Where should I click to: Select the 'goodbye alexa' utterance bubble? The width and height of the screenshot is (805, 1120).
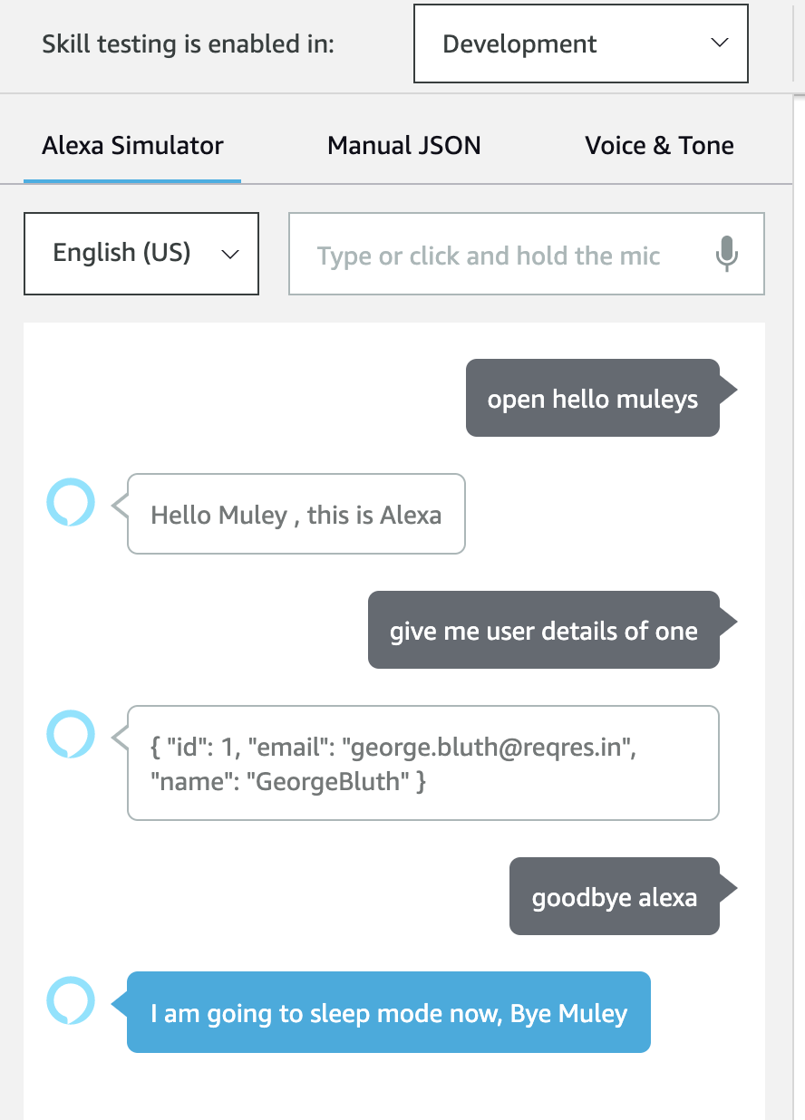tap(615, 897)
